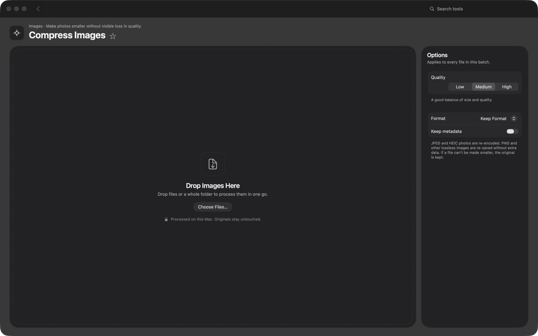Click the Options panel heading
538x336 pixels.
coord(437,55)
